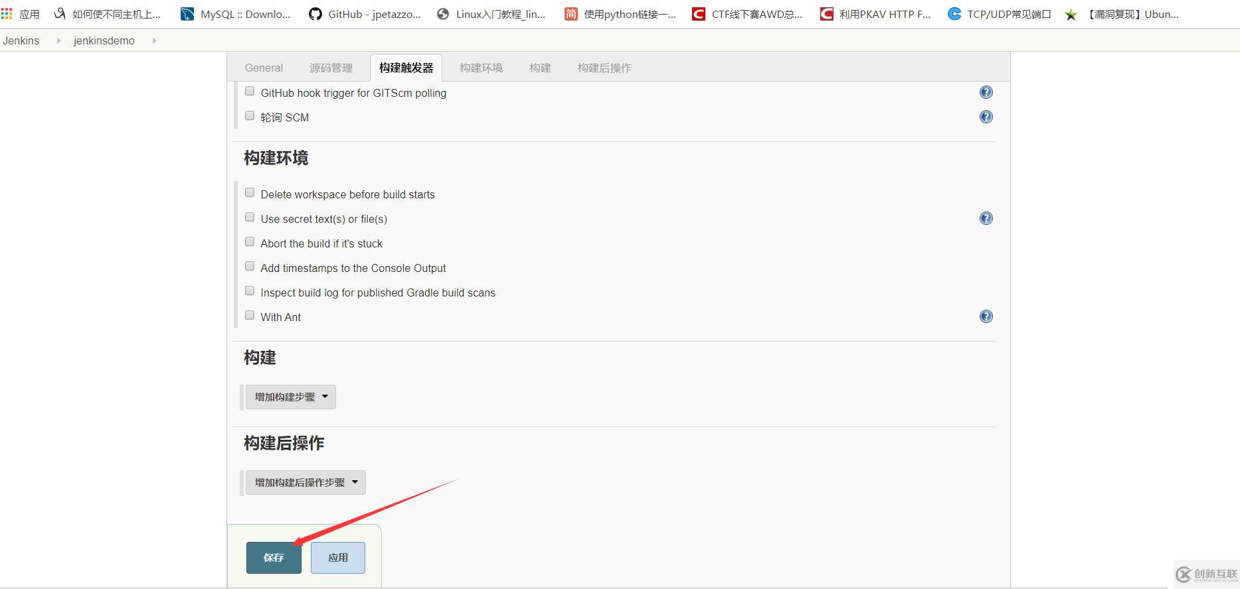Viewport: 1240px width, 589px height.
Task: Open help for GitHub hook trigger option
Action: pyautogui.click(x=986, y=92)
